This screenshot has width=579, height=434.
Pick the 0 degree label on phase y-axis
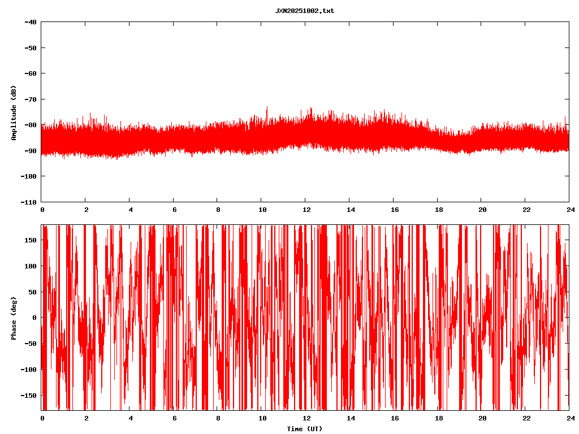[34, 318]
